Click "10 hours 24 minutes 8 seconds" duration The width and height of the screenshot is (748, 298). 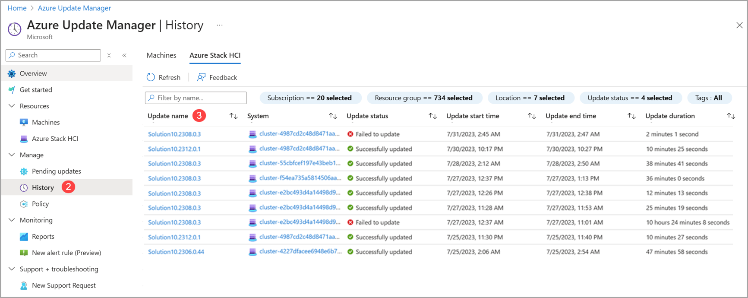pyautogui.click(x=688, y=222)
